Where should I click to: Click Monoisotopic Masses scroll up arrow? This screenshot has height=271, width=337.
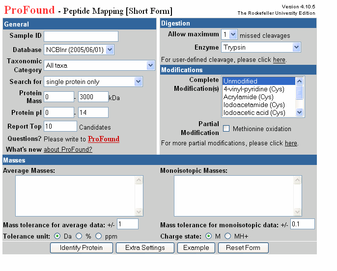point(298,180)
